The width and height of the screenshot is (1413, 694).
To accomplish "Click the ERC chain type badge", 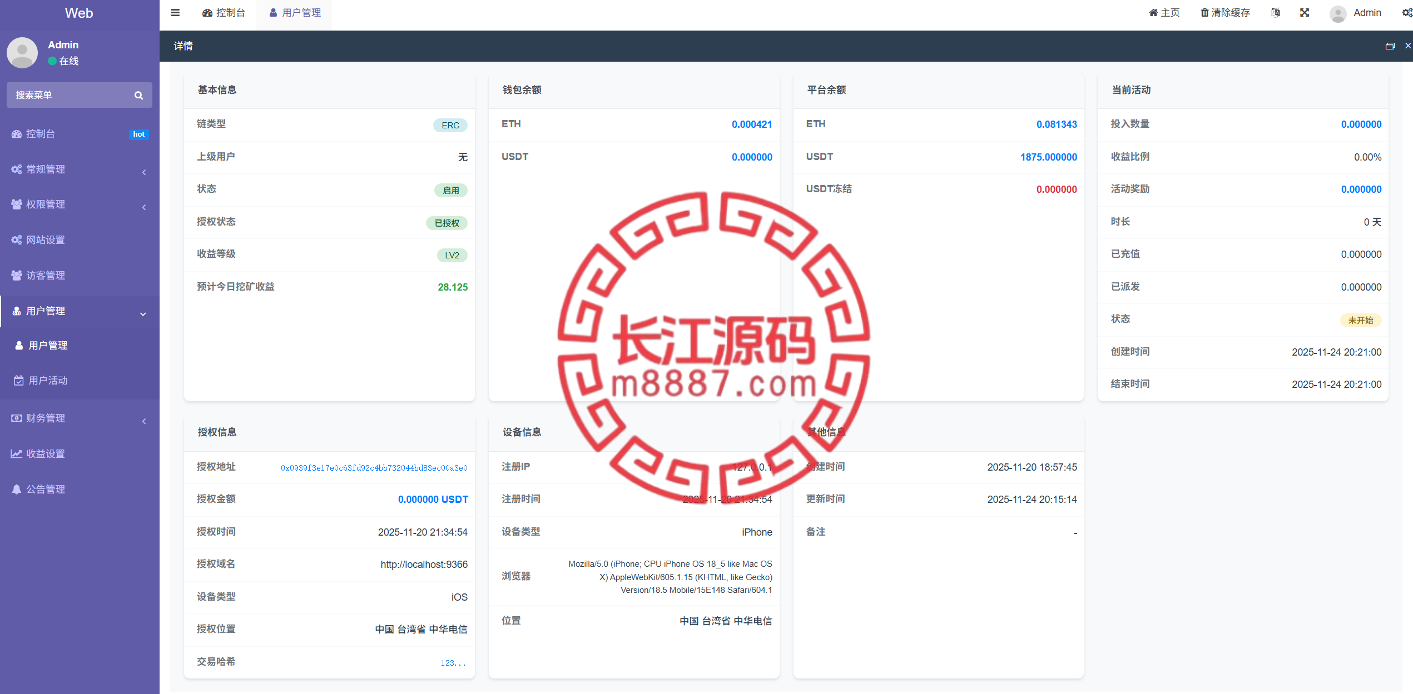I will coord(450,126).
